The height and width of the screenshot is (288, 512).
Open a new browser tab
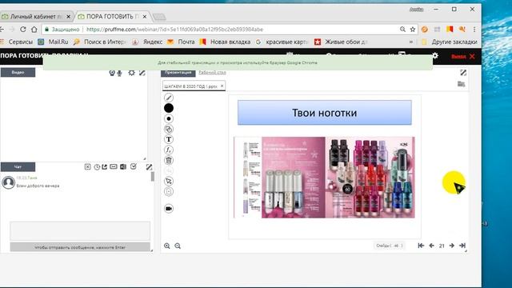[159, 17]
